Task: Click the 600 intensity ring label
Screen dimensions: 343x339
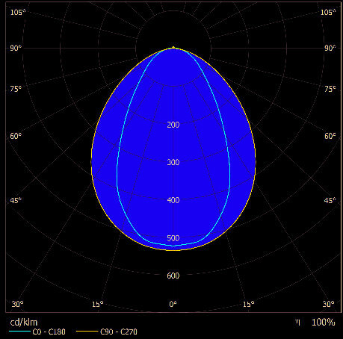Action: (x=173, y=276)
